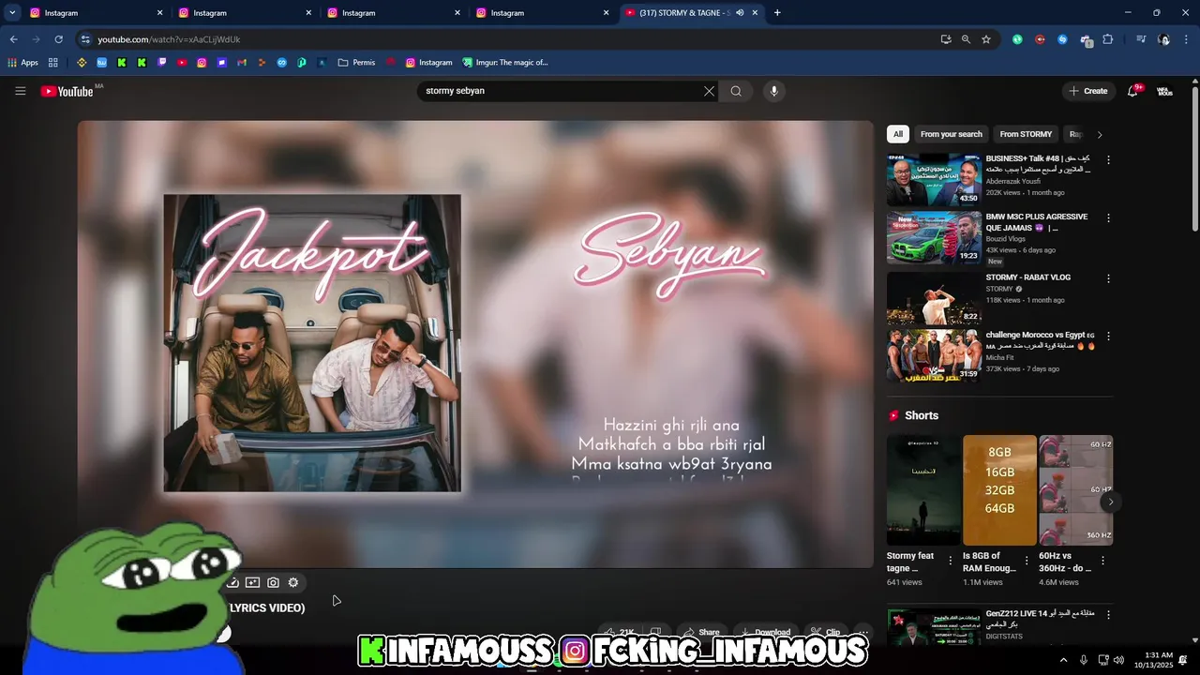Open the Chrome profile avatar
Screen dimensions: 1200x675
click(1163, 39)
